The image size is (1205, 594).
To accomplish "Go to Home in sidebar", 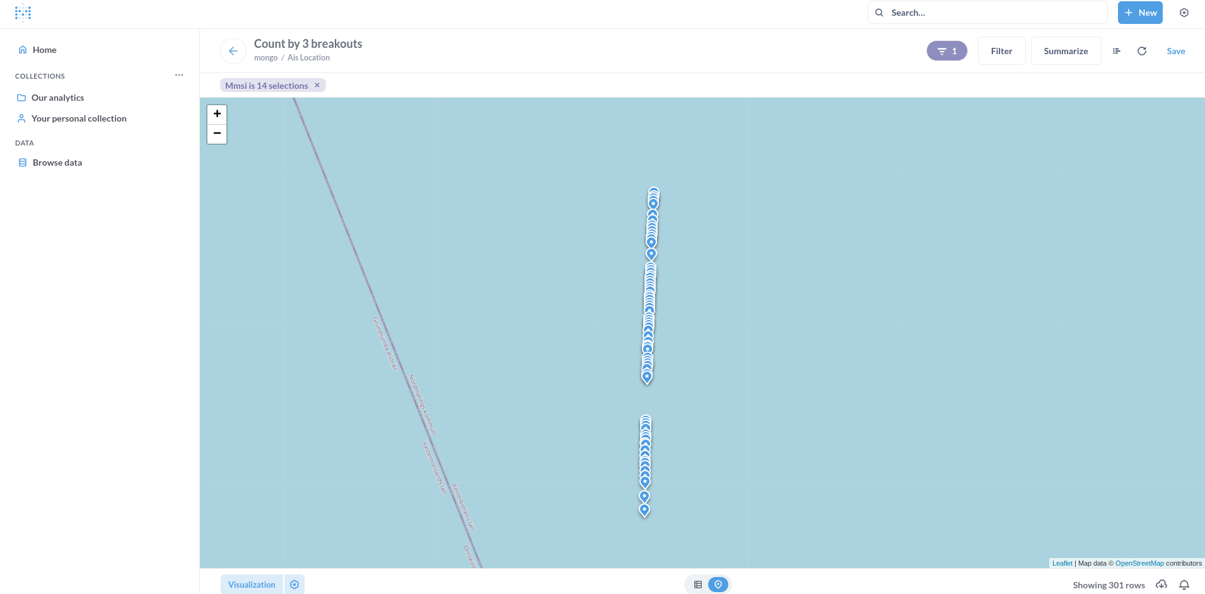I will [x=44, y=50].
